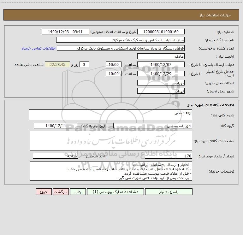Click the note about کلیه هزینه های حمل
The height and width of the screenshot is (235, 243).
(x=129, y=169)
